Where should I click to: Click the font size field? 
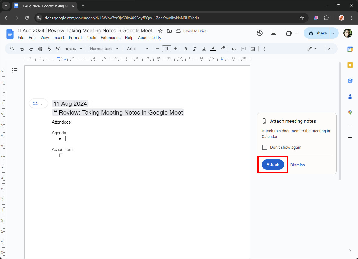pos(167,49)
